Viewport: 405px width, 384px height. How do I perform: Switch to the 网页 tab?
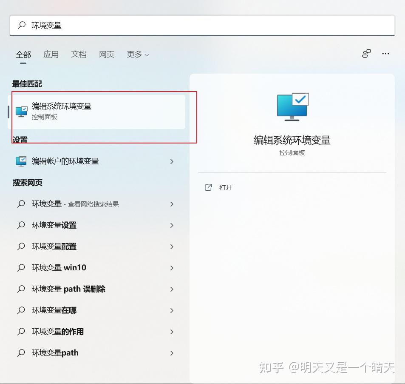click(x=106, y=54)
